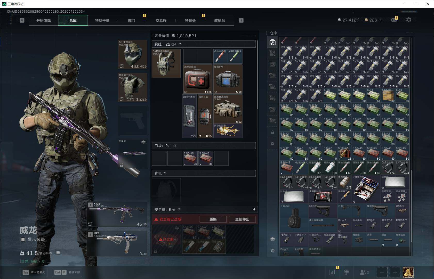Screen dimensions: 434x279
Task: Select the 黑鹰野战胸挂 item in chest rig
Action: pyautogui.click(x=228, y=109)
